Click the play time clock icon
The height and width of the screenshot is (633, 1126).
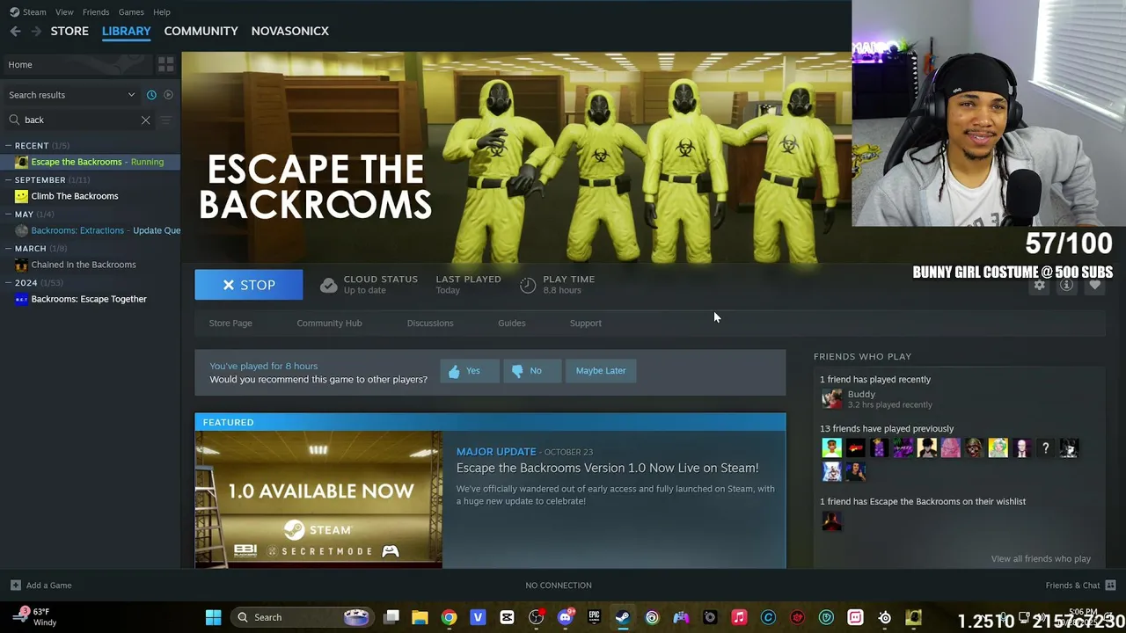tap(528, 285)
